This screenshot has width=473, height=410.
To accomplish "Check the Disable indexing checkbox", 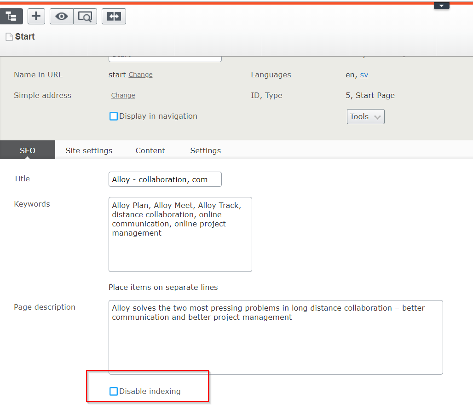I will [114, 392].
